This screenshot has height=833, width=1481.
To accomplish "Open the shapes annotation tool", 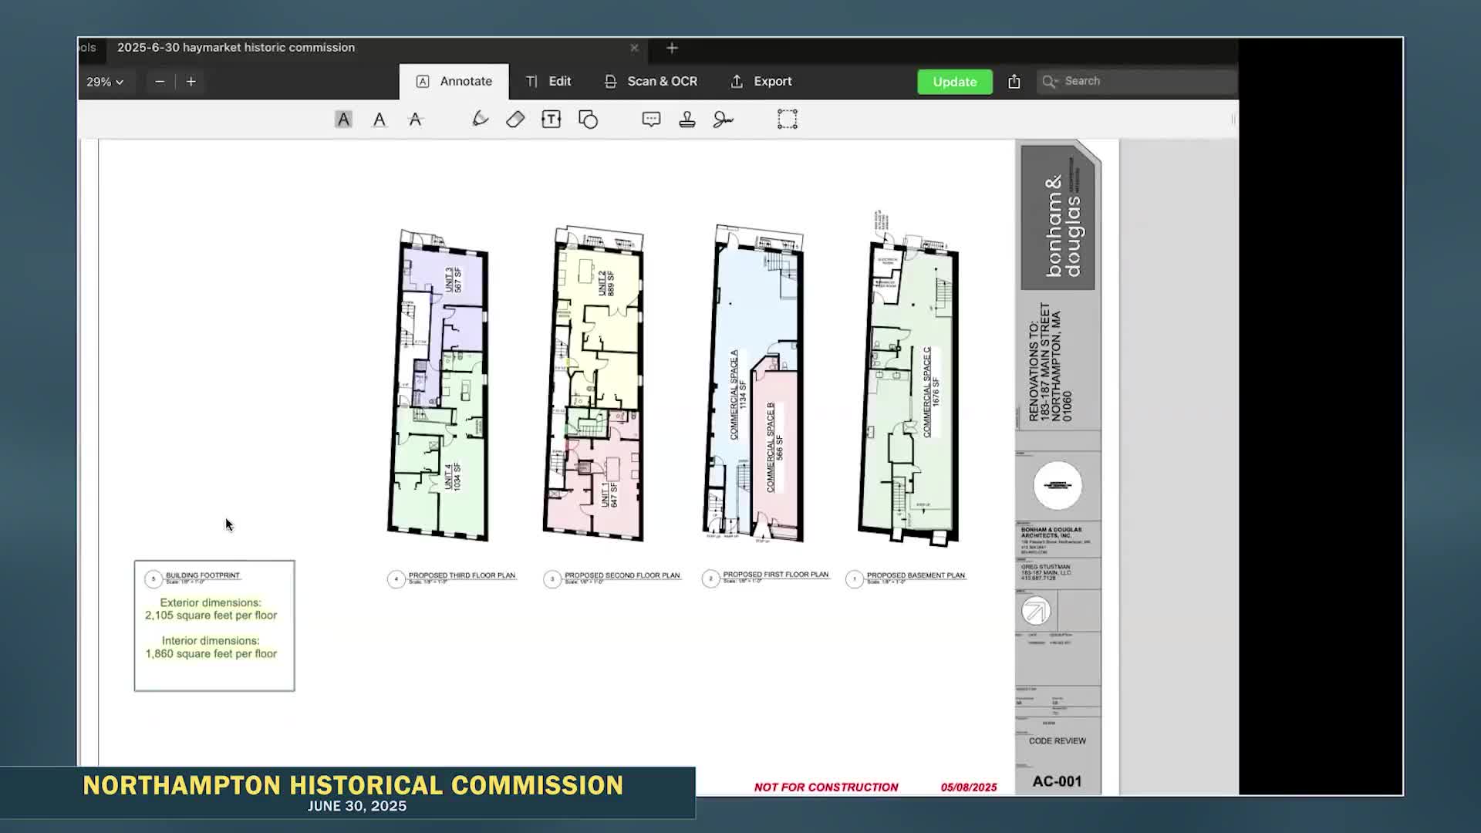I will click(589, 119).
